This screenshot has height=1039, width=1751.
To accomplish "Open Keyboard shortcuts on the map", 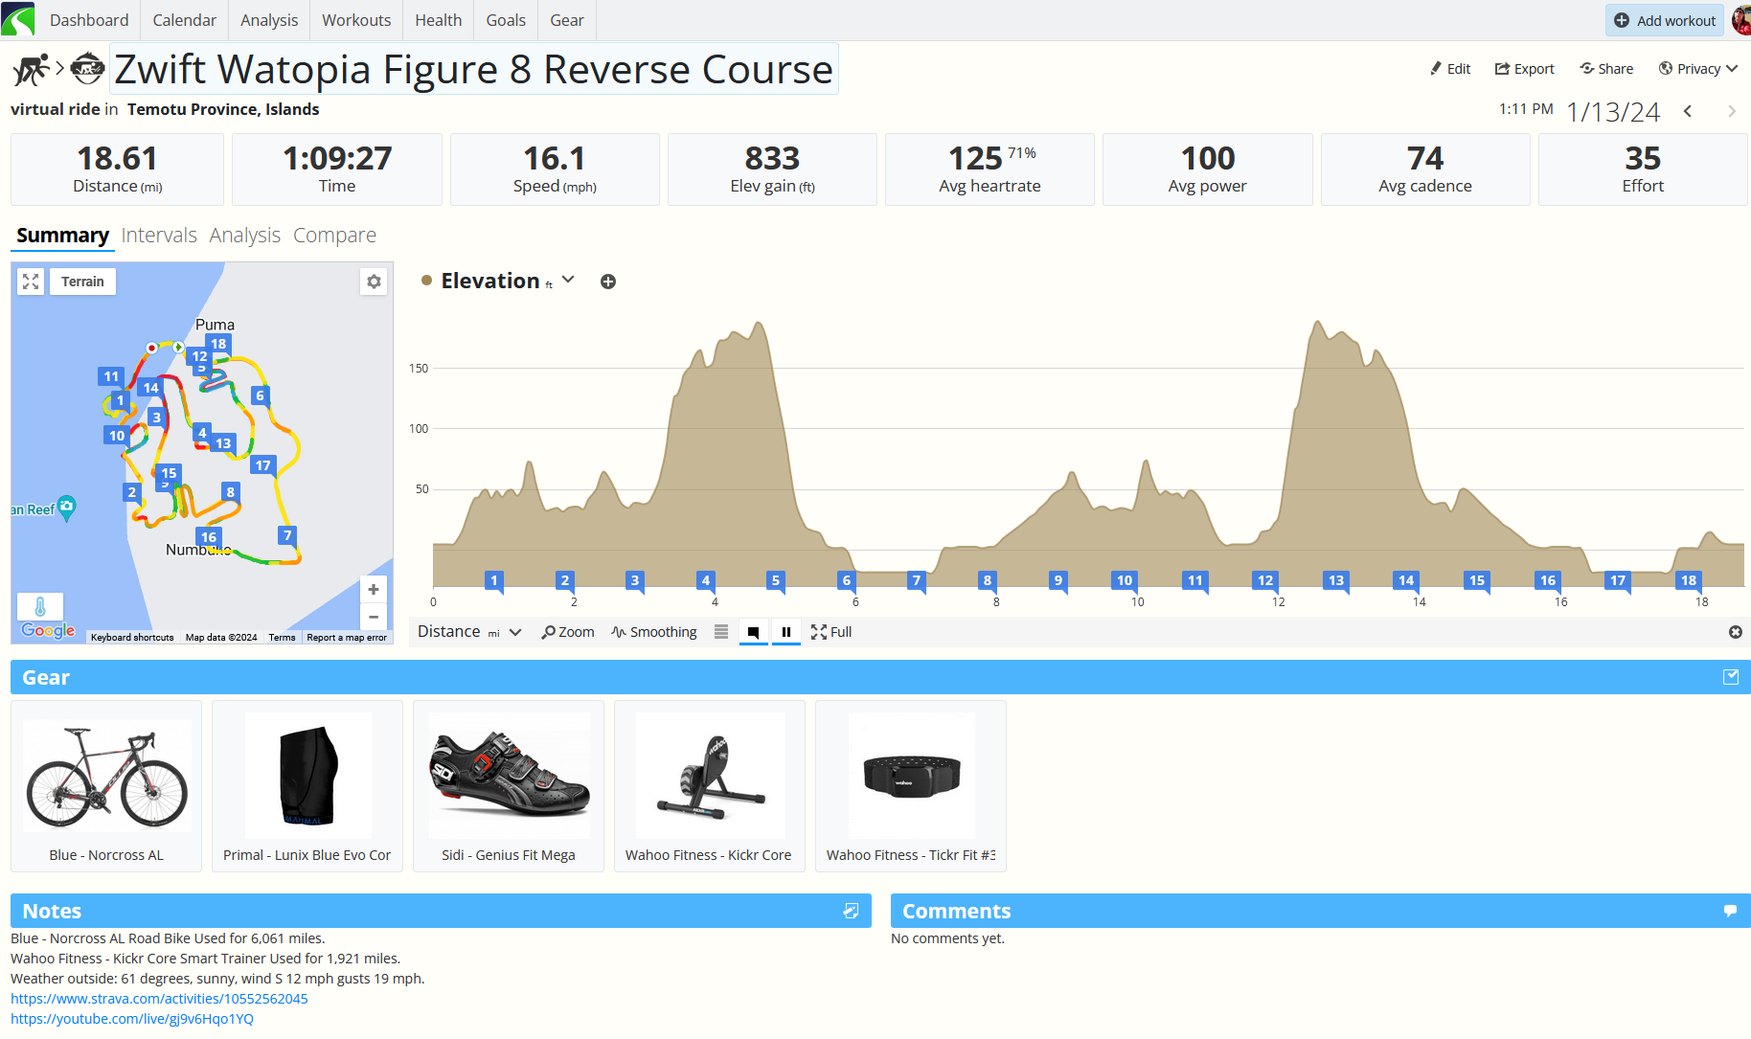I will pyautogui.click(x=132, y=637).
